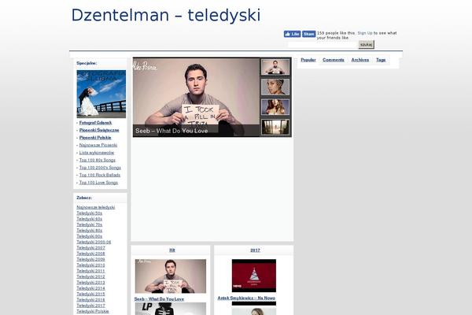The width and height of the screenshot is (472, 315).
Task: Open the Top 100 80s Songs link
Action: tap(98, 160)
